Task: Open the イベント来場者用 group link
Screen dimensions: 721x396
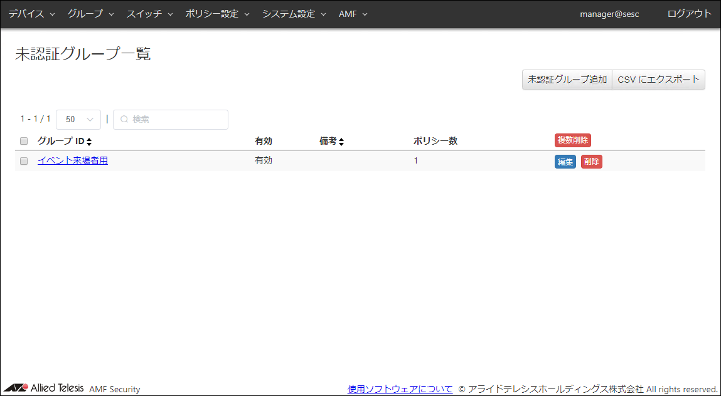Action: 73,160
